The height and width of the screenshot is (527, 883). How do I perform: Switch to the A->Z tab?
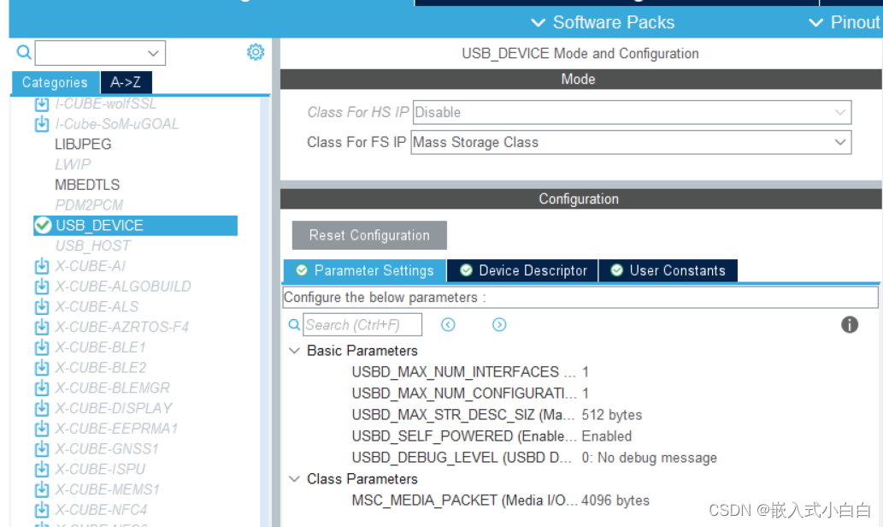click(x=126, y=82)
